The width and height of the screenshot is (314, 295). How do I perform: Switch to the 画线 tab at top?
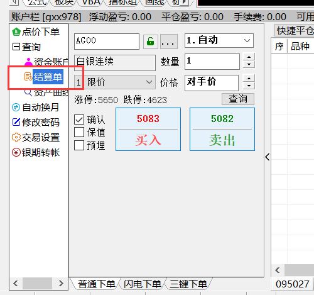point(154,3)
